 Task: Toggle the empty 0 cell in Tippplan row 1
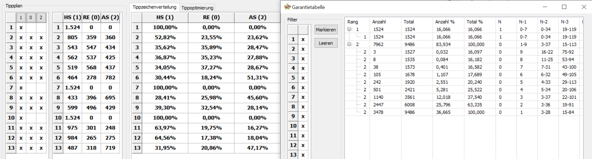click(x=31, y=28)
